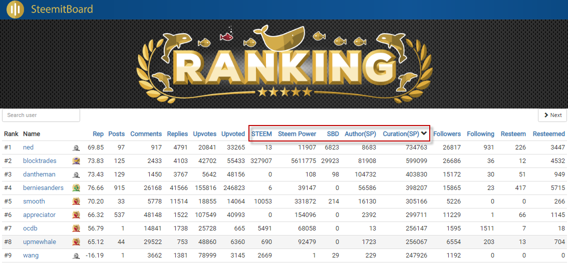Click smooth's Steem Power value "331872"

point(306,201)
